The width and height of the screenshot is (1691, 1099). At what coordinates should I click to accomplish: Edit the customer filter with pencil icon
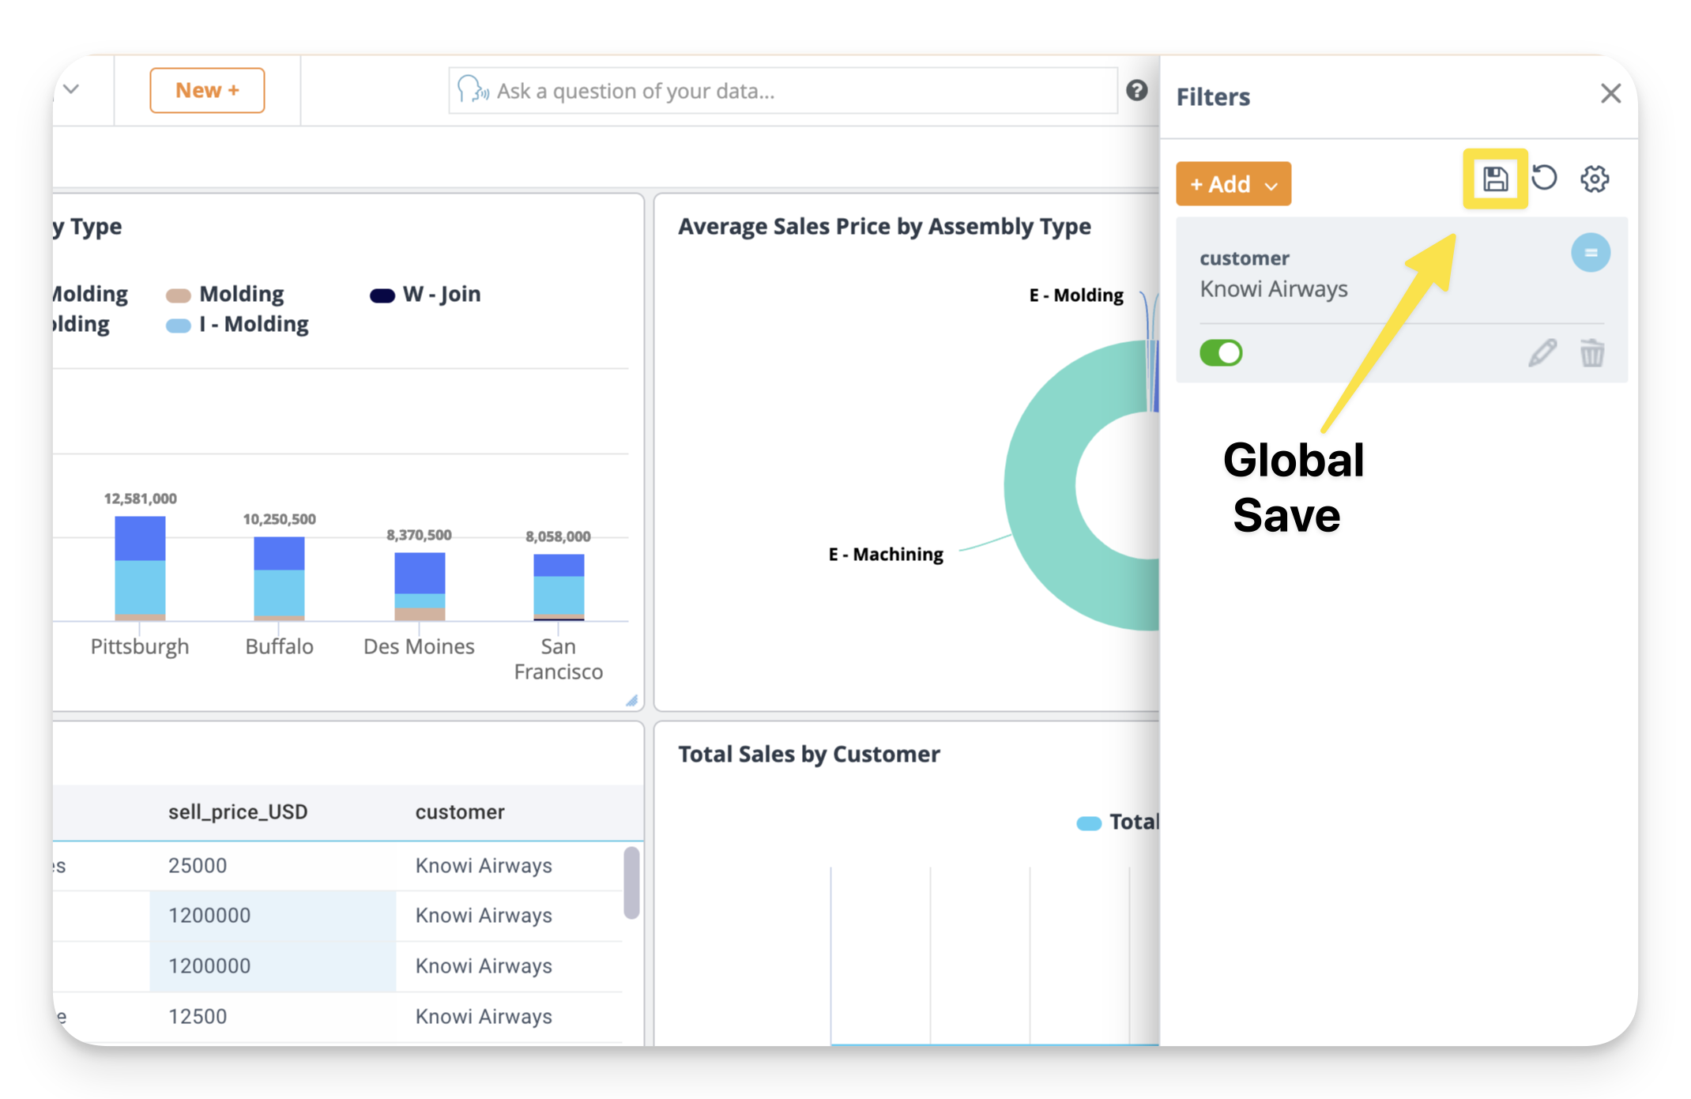click(1542, 352)
